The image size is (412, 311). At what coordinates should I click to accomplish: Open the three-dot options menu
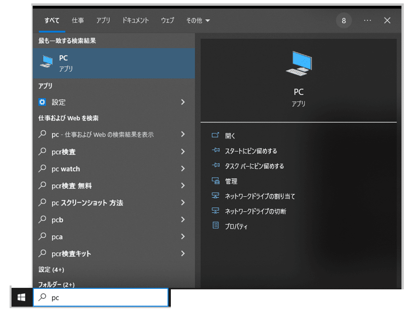tap(367, 20)
